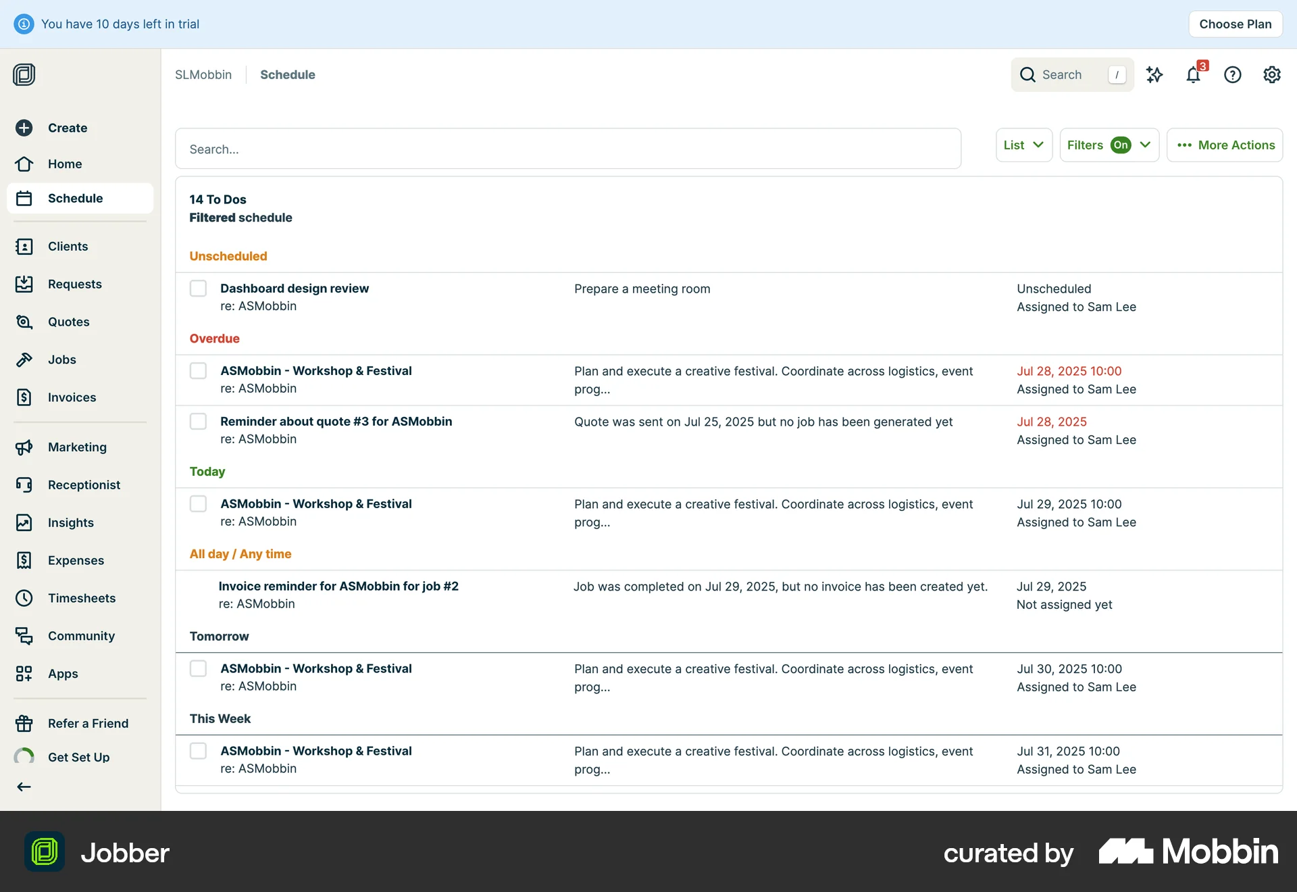The width and height of the screenshot is (1297, 892).
Task: Go to the Clients section
Action: [68, 246]
